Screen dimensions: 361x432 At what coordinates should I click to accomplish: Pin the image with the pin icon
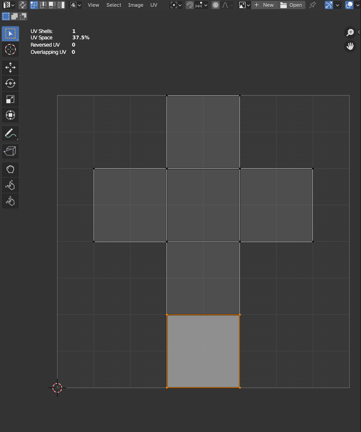pyautogui.click(x=313, y=5)
